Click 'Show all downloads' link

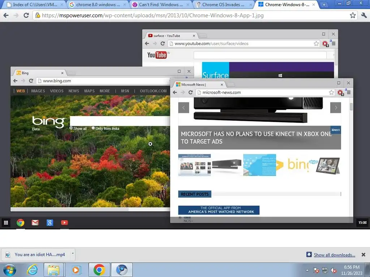coord(334,255)
